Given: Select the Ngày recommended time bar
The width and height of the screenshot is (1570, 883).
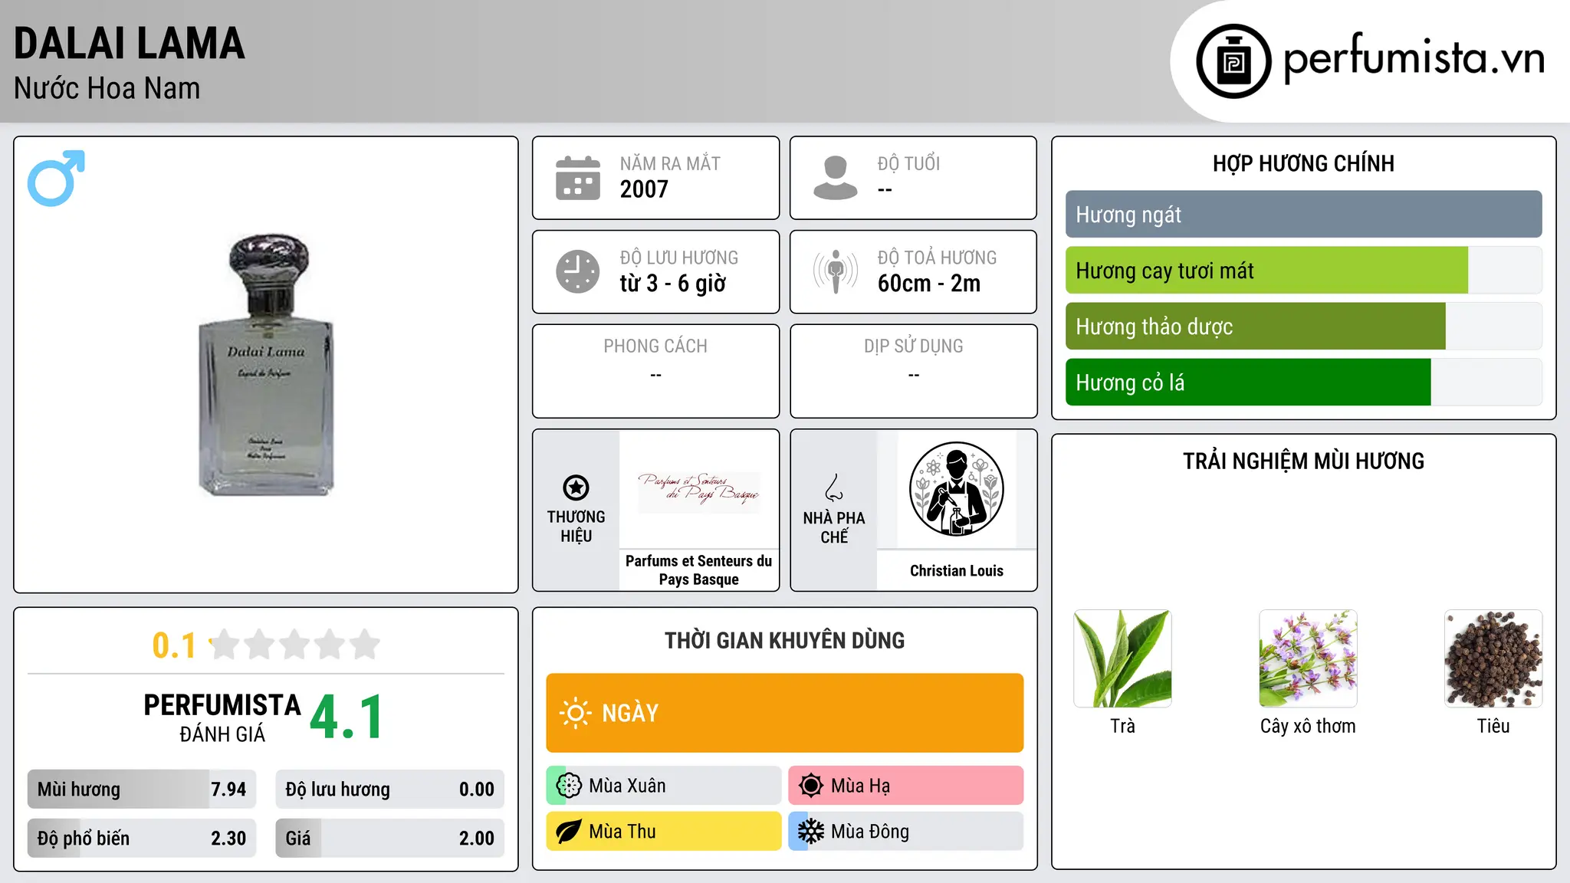Looking at the screenshot, I should pos(785,713).
